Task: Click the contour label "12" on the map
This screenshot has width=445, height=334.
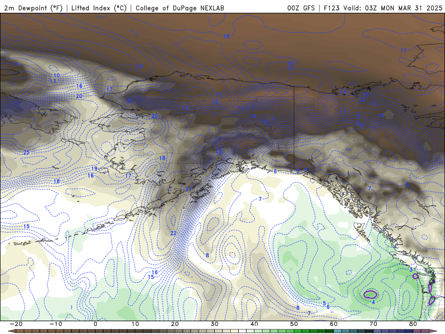Action: pyautogui.click(x=373, y=104)
